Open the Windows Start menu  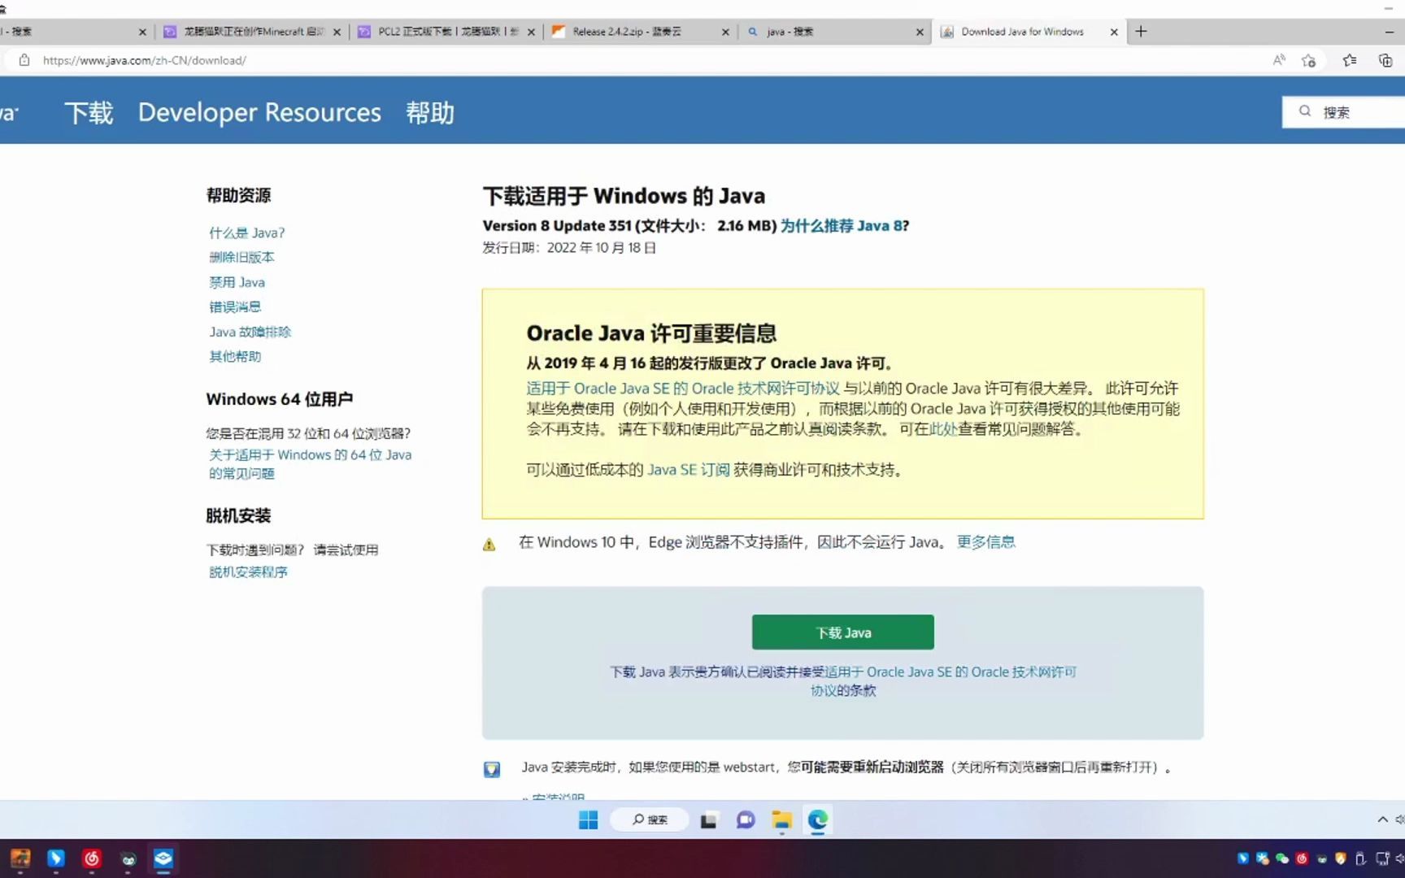coord(588,820)
